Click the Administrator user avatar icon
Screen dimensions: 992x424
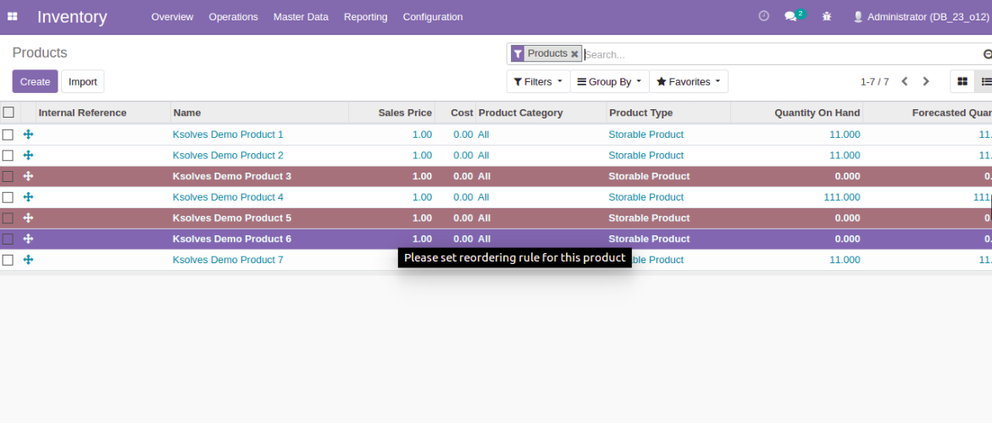coord(858,17)
